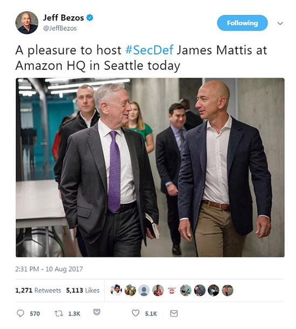296x329 pixels.
Task: Click the first liker avatar in row
Action: point(116,291)
